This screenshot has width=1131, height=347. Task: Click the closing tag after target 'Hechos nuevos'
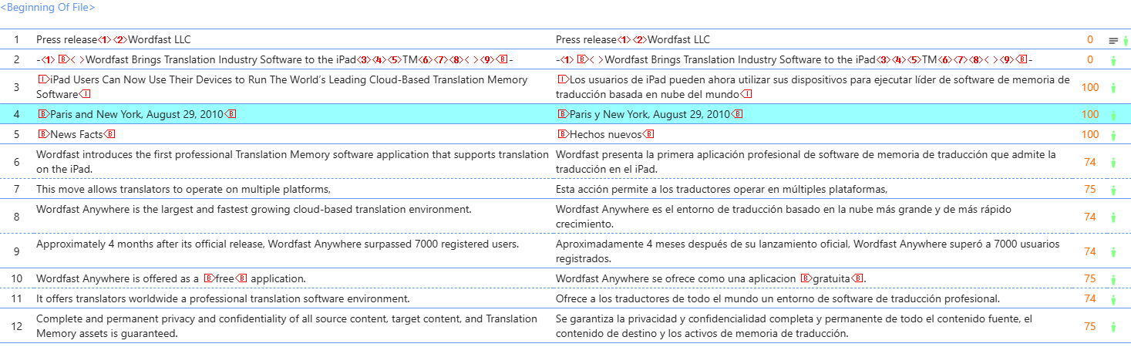click(648, 134)
